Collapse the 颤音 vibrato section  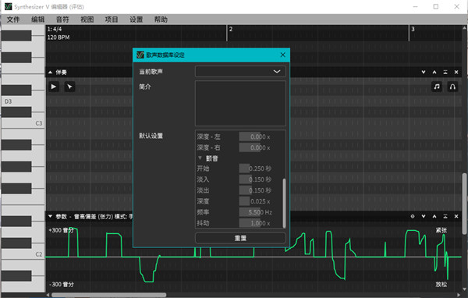click(x=200, y=158)
